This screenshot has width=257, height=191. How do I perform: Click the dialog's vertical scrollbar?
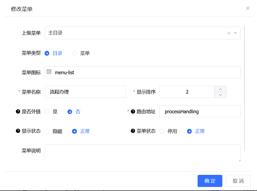pos(244,89)
